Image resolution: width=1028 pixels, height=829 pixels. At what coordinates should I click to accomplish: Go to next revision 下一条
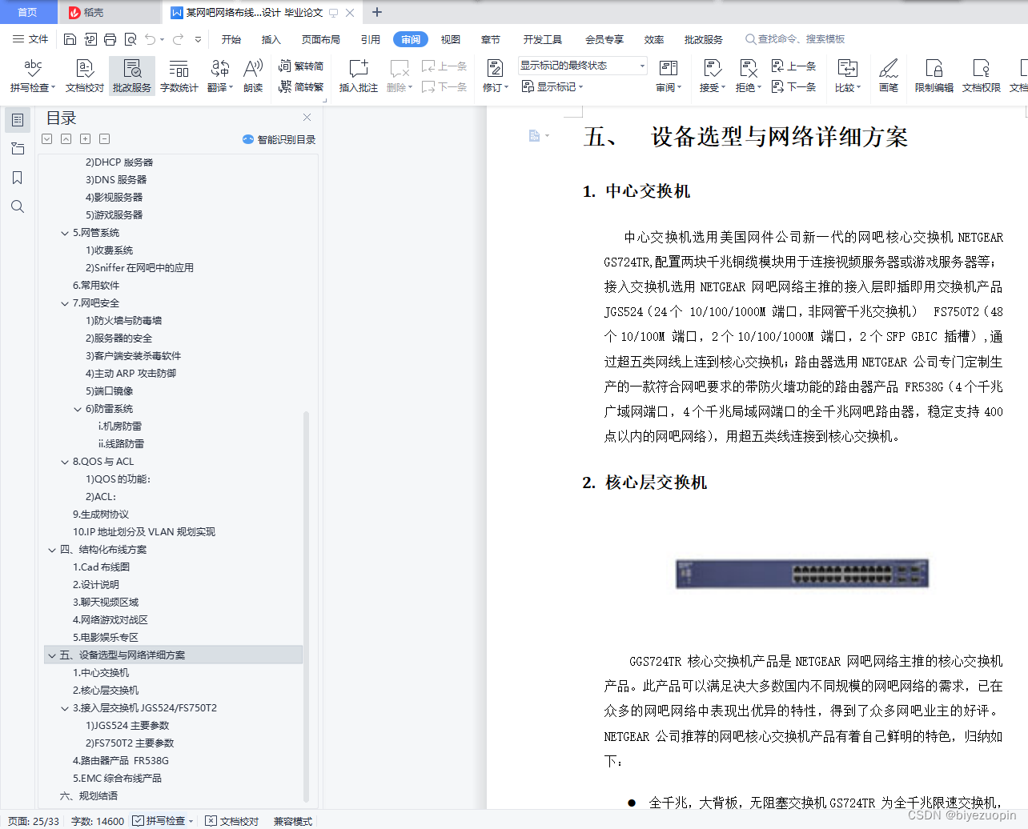[793, 86]
